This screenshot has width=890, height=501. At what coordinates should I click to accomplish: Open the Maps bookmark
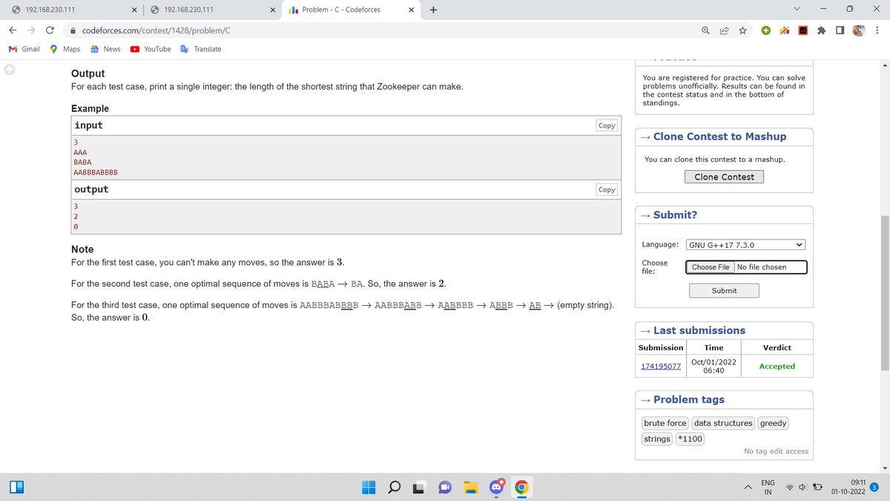pos(65,49)
